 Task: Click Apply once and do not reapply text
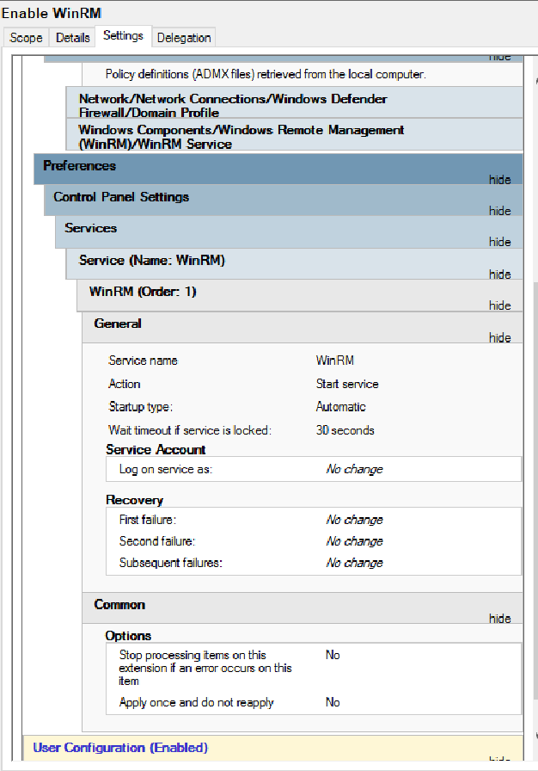click(x=196, y=702)
